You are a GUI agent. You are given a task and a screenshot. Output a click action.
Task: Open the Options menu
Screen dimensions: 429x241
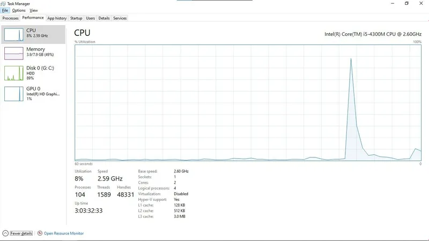19,10
